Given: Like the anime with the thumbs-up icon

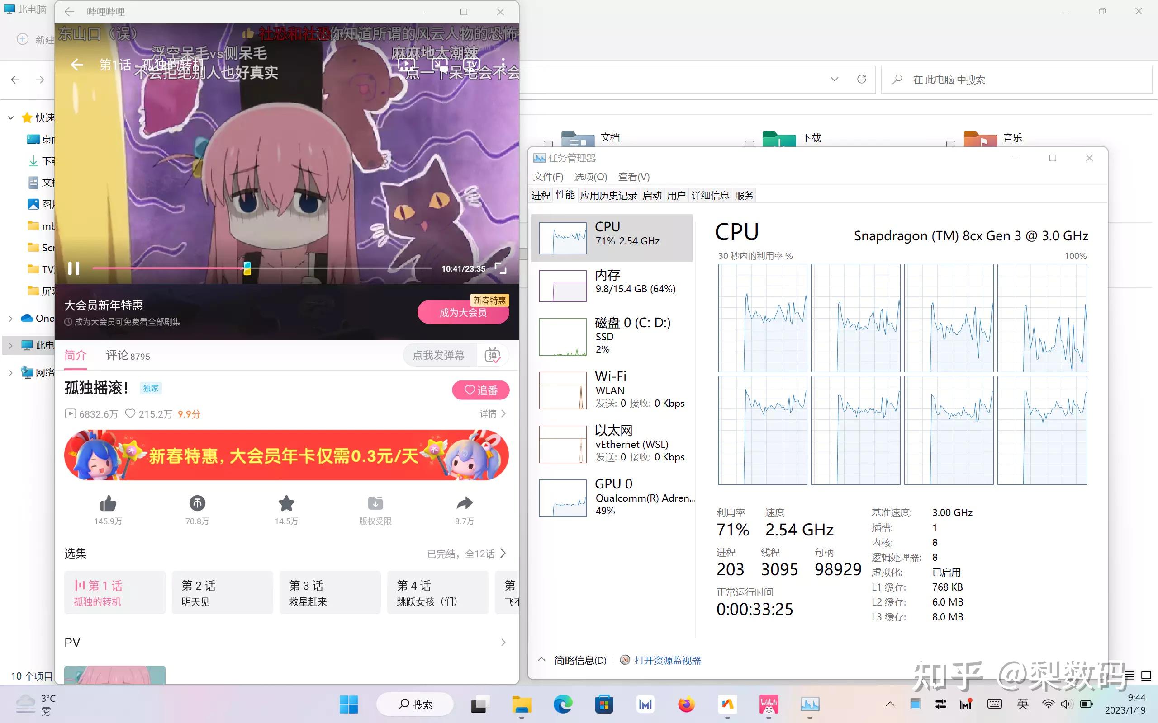Looking at the screenshot, I should click(108, 503).
